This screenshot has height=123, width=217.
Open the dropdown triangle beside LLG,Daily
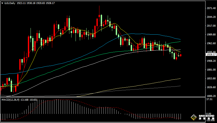click(x=2, y=2)
